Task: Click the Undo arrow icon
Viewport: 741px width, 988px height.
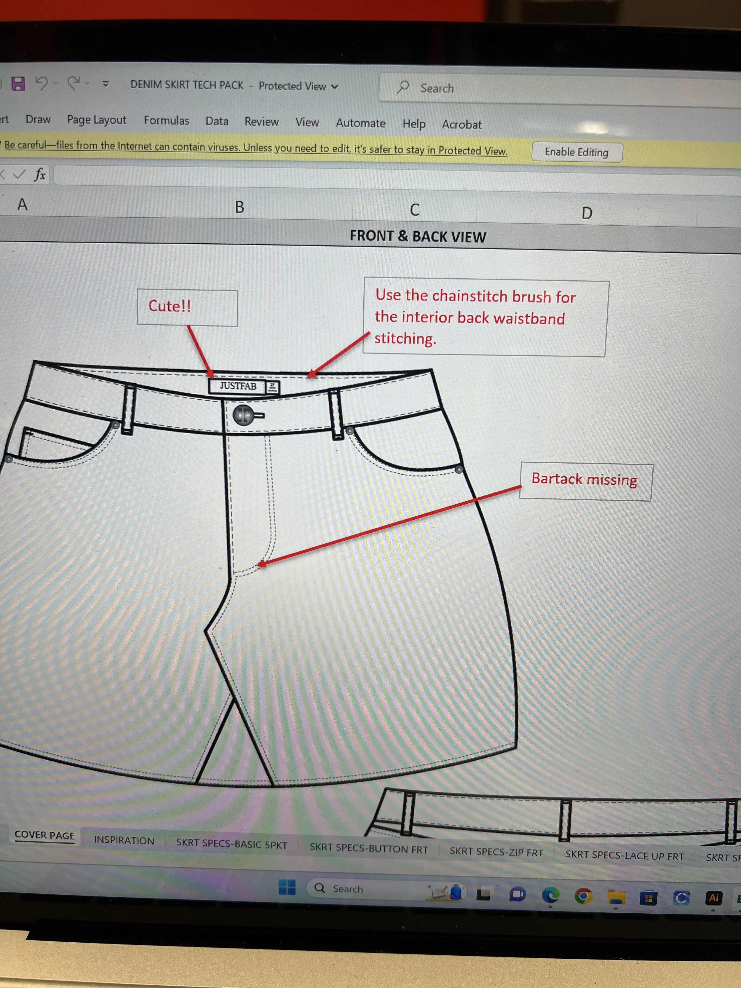Action: coord(41,83)
